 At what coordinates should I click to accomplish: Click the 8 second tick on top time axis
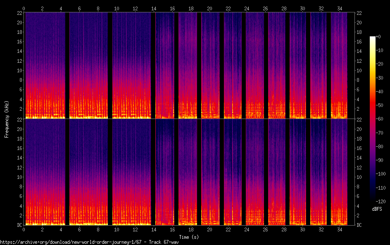[98, 8]
